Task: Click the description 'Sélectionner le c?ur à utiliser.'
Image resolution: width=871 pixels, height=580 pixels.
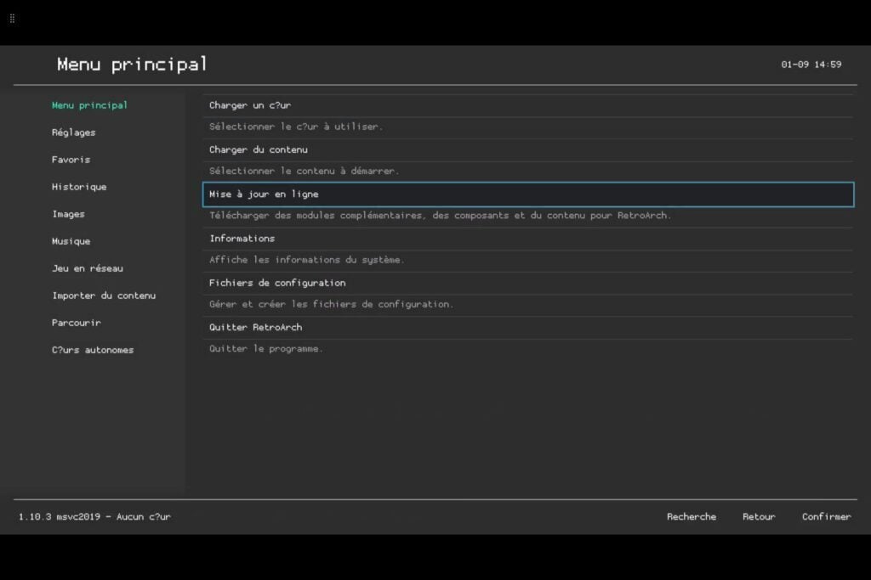Action: [x=296, y=127]
